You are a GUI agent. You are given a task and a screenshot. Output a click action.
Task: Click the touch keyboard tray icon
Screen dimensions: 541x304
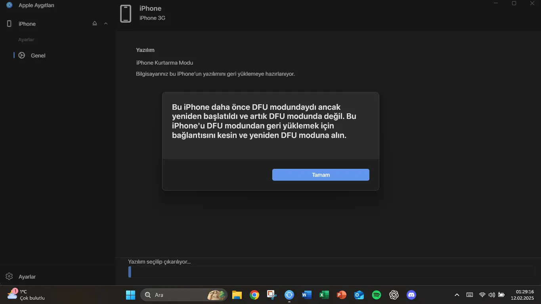(x=470, y=295)
